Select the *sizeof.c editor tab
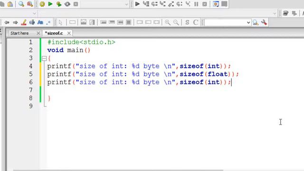 54,33
